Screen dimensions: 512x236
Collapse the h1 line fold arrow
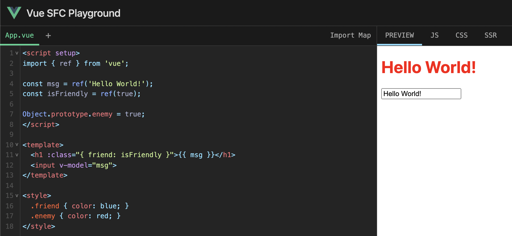(17, 155)
